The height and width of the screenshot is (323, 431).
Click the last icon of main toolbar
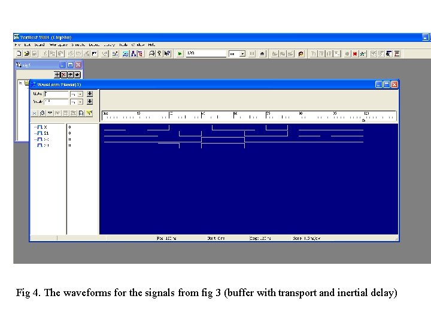pos(397,54)
